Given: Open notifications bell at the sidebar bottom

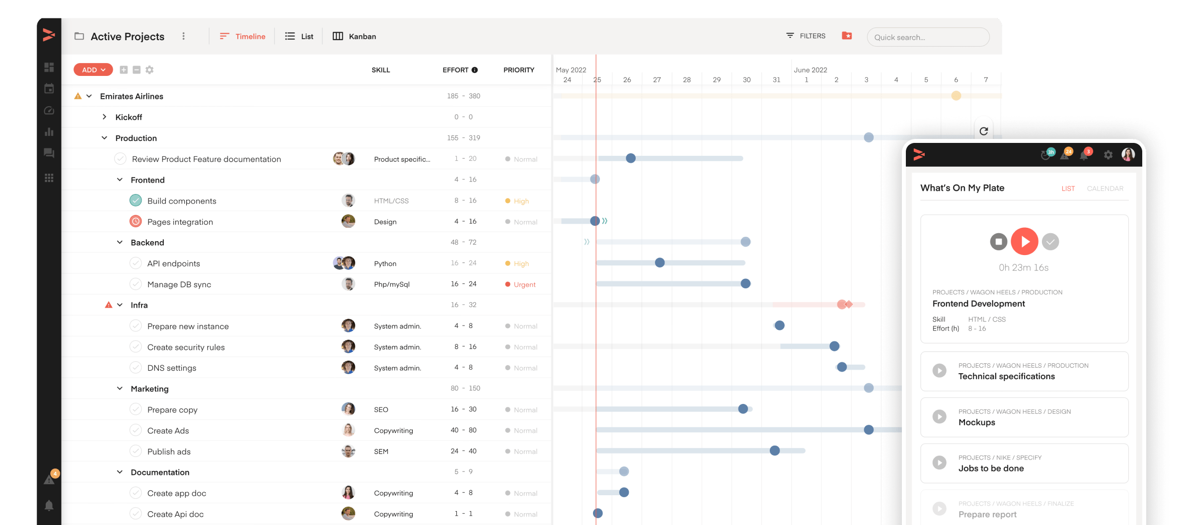Looking at the screenshot, I should [49, 505].
